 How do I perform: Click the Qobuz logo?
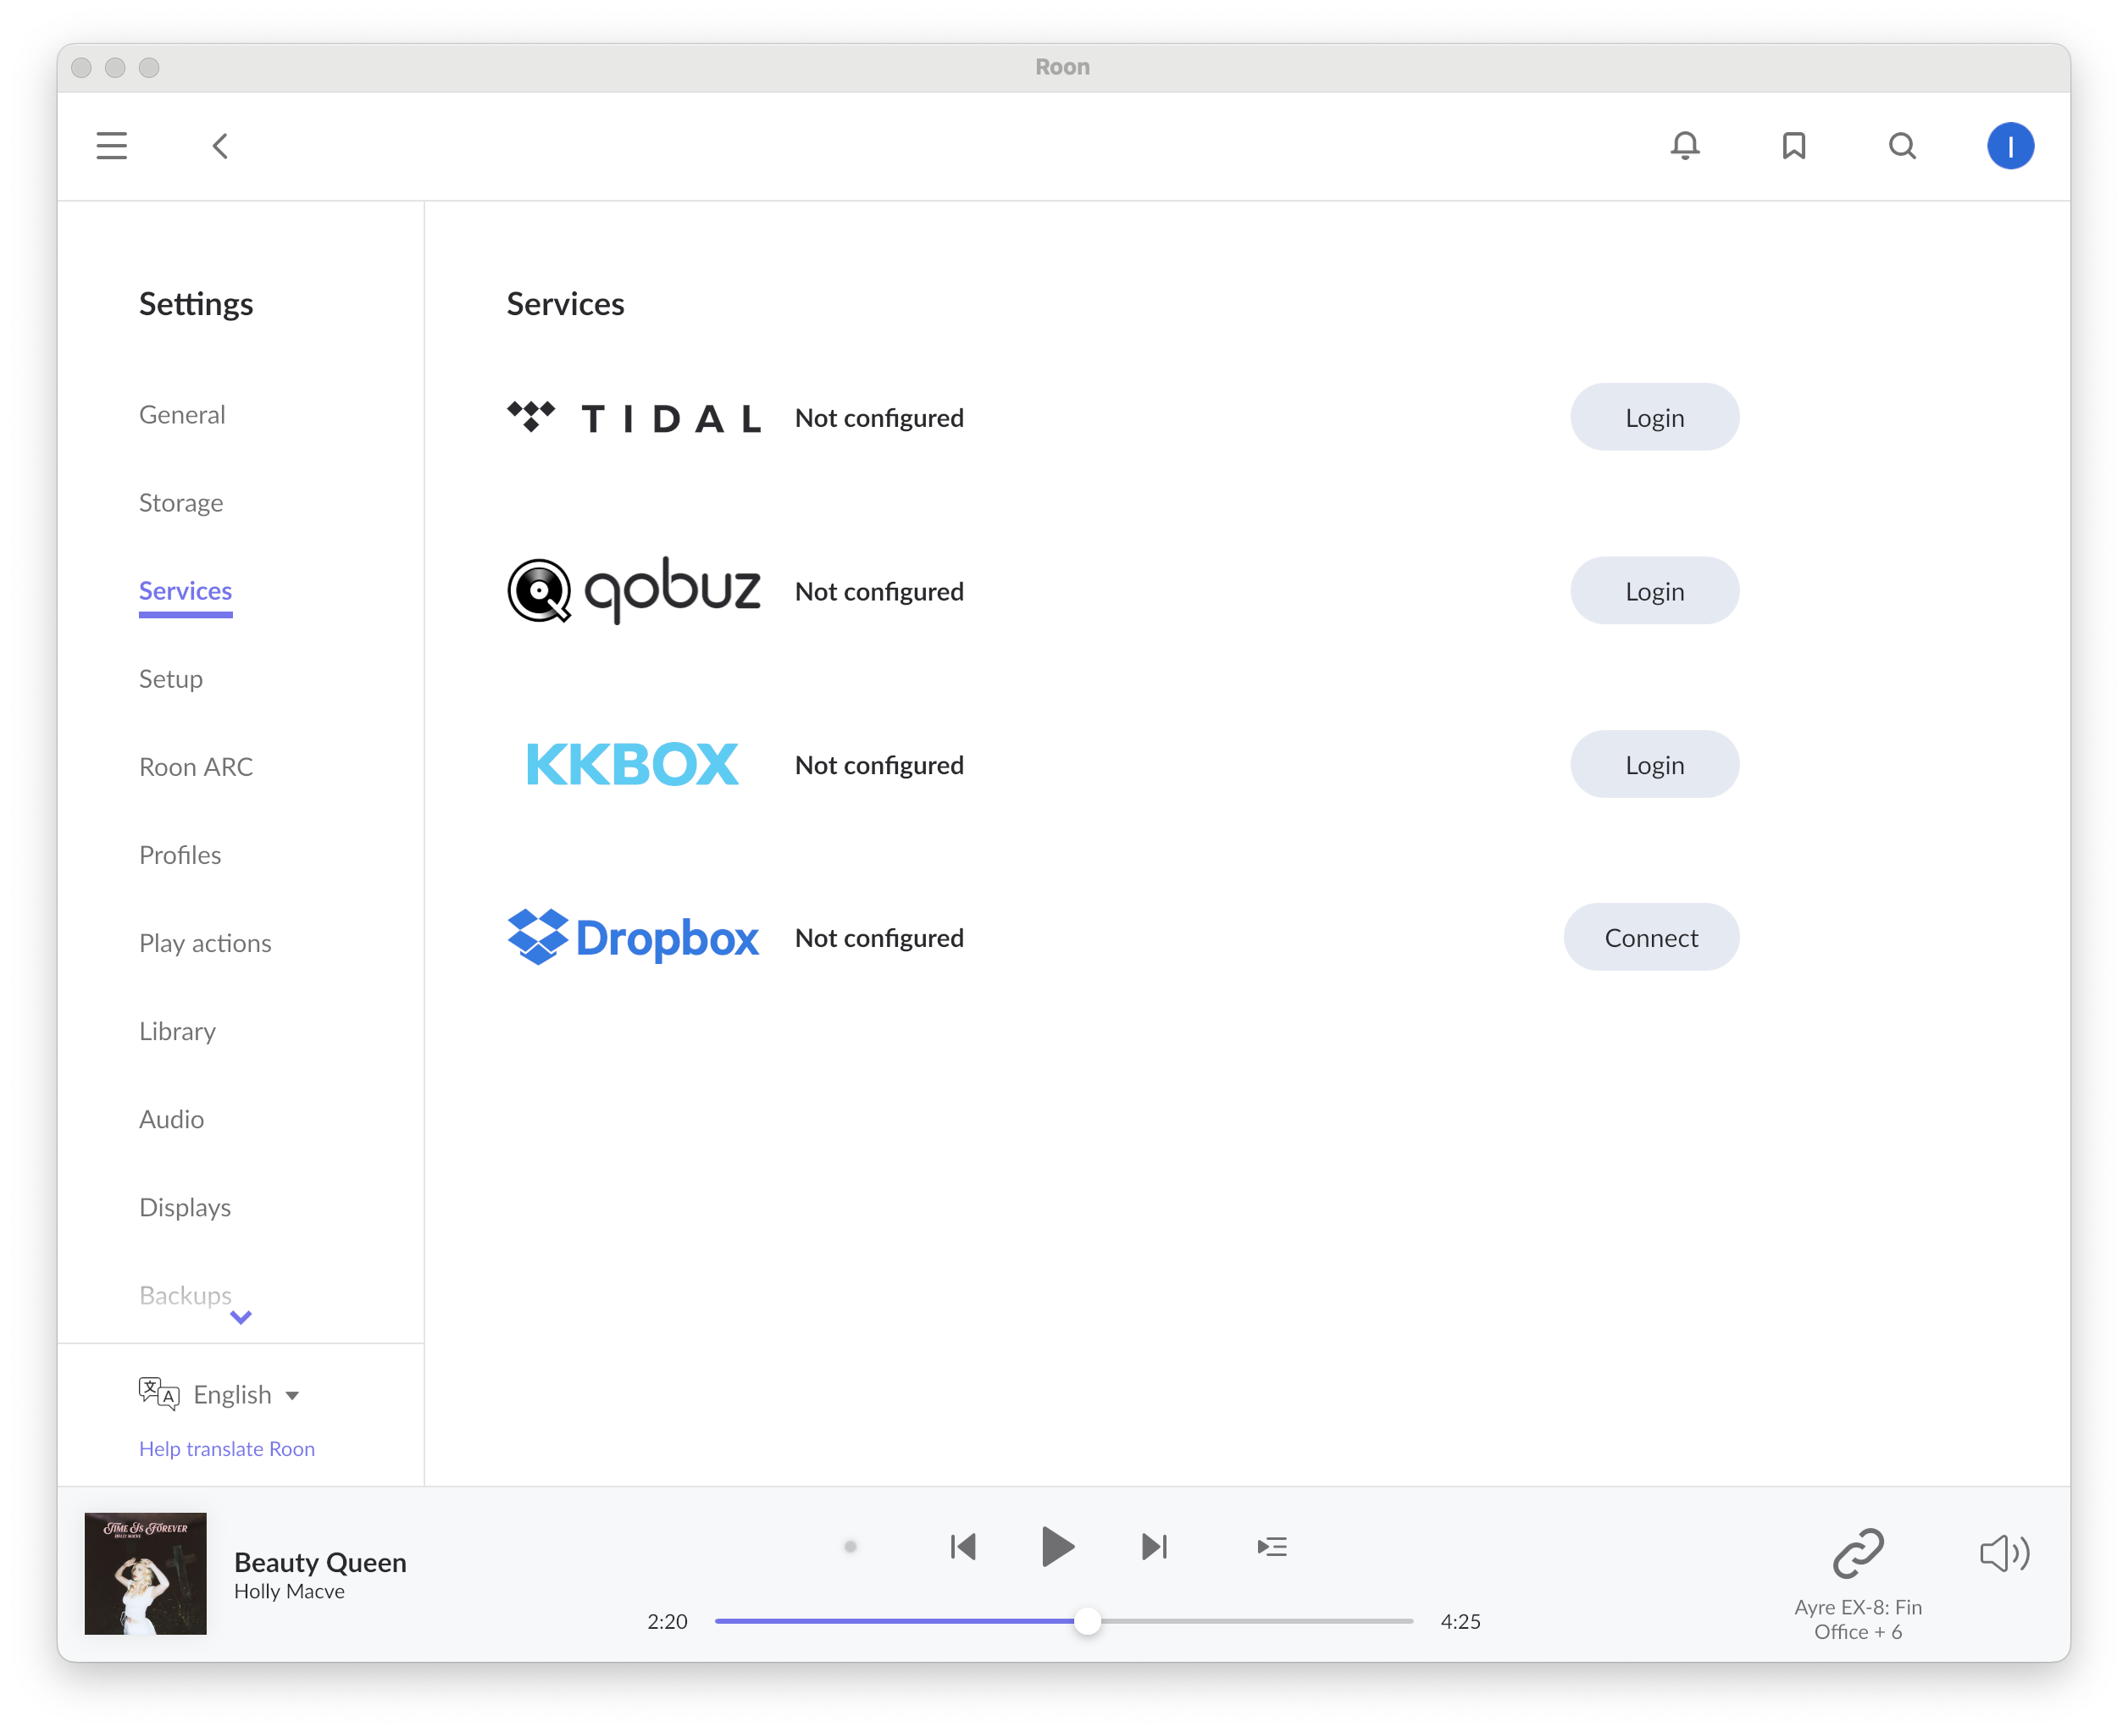coord(635,591)
